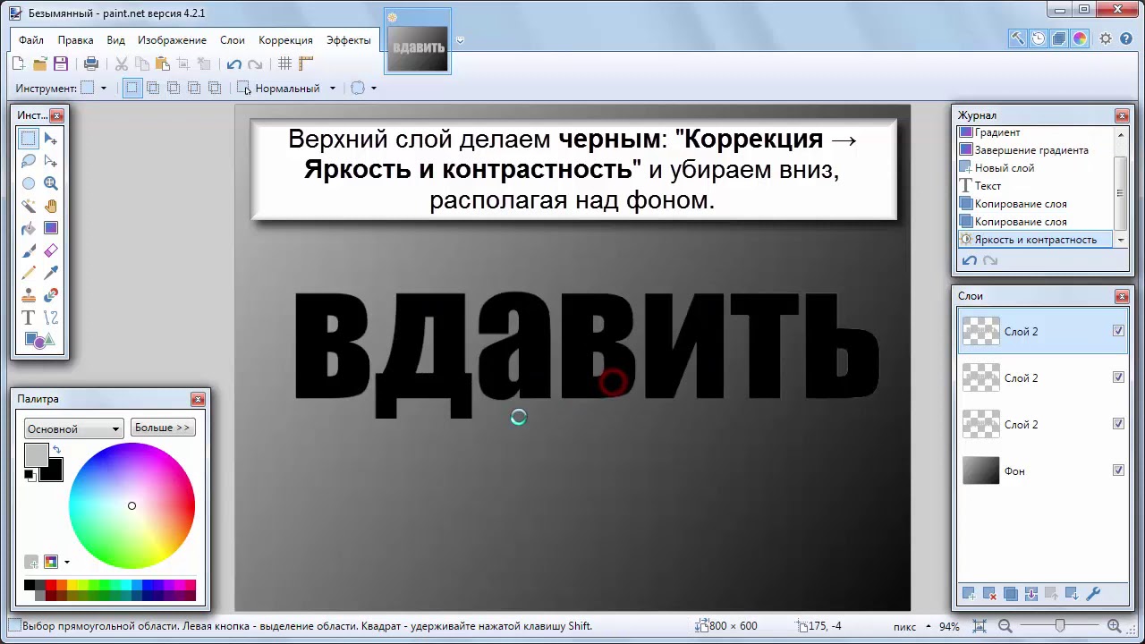This screenshot has width=1145, height=644.
Task: Choose the Add (union) selection mode
Action: point(153,88)
